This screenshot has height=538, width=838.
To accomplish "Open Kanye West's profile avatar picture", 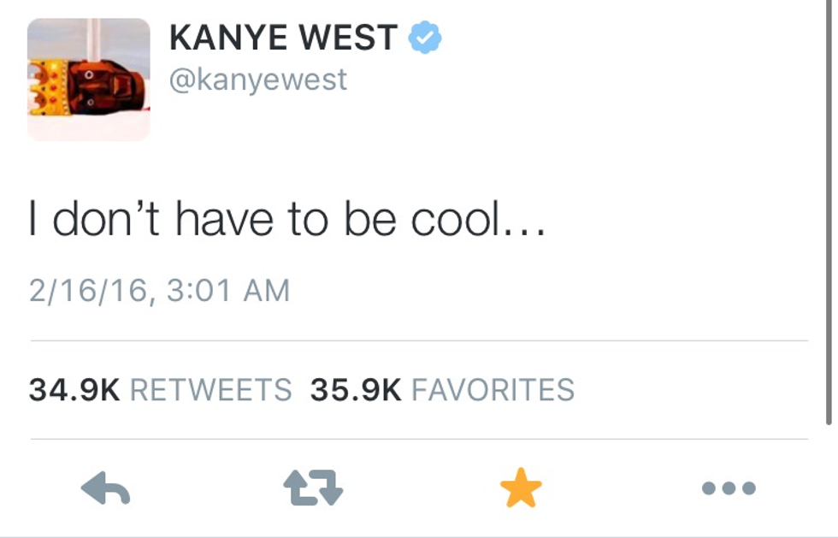I will coord(89,80).
